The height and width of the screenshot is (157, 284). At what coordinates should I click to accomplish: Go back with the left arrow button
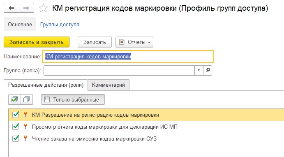12,8
